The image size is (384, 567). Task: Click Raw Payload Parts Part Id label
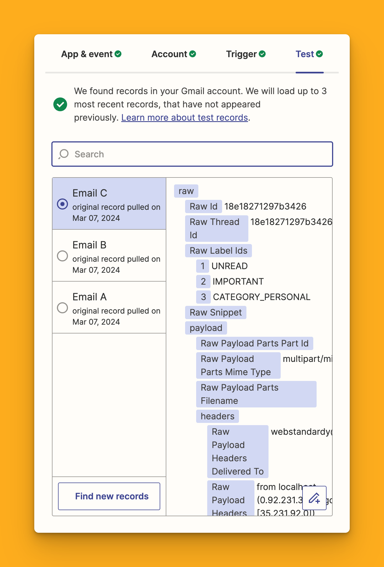pyautogui.click(x=255, y=343)
